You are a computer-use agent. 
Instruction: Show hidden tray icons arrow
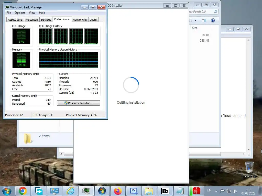[216, 191]
